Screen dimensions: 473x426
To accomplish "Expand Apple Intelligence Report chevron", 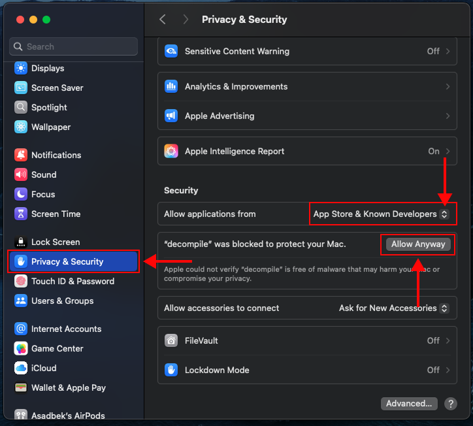I will (x=448, y=151).
